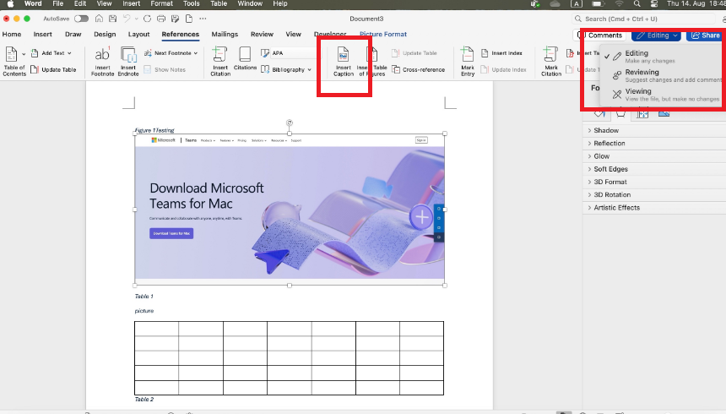Toggle the AutoSave switch
This screenshot has height=414, width=726.
(x=82, y=19)
